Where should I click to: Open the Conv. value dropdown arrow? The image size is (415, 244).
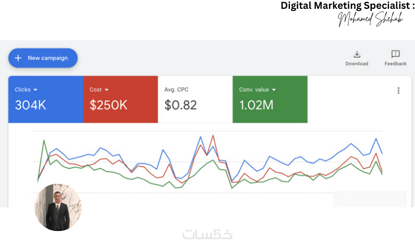[x=274, y=90]
